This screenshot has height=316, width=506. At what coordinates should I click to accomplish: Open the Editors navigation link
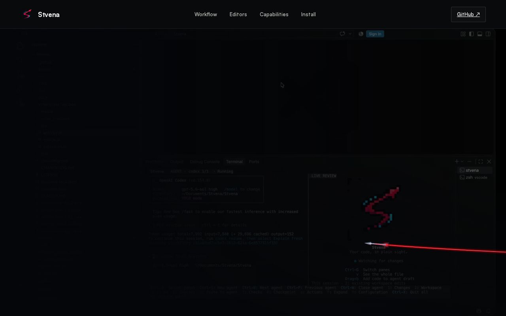(238, 14)
